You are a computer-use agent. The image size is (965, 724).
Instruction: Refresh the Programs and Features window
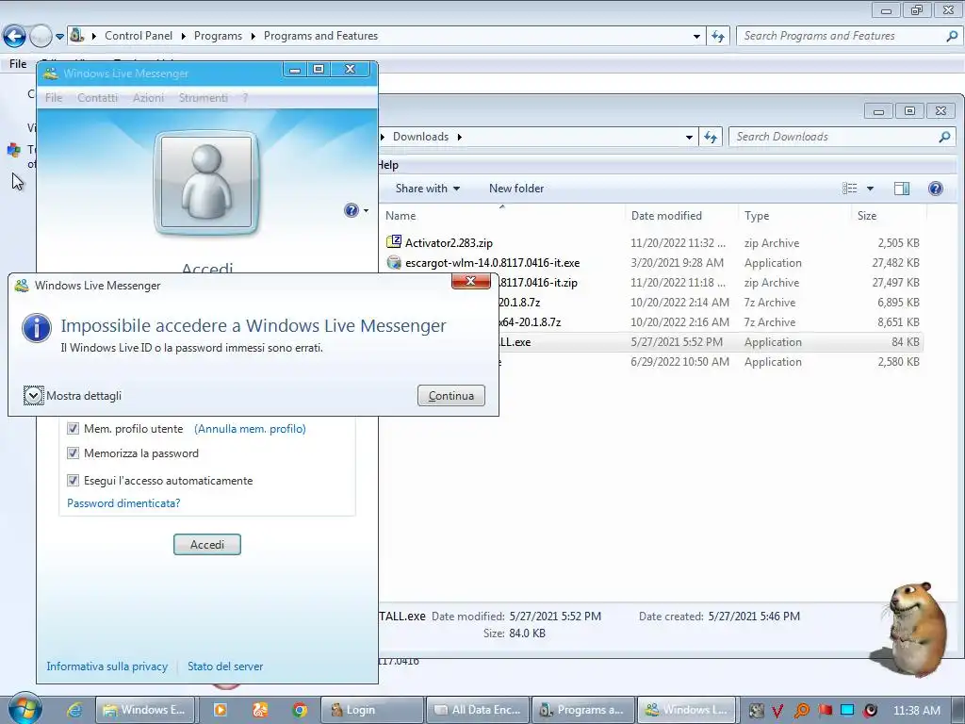click(717, 37)
